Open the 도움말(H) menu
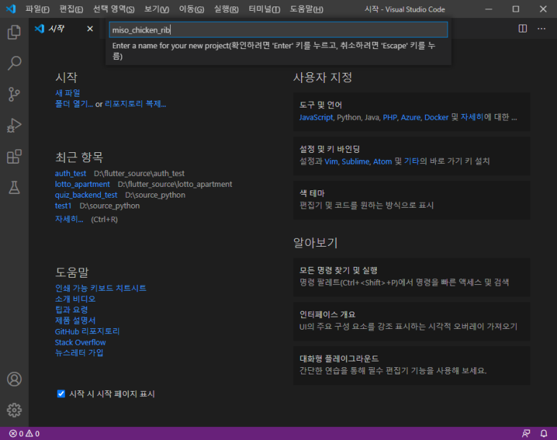Screen dimensions: 557x440 [306, 9]
